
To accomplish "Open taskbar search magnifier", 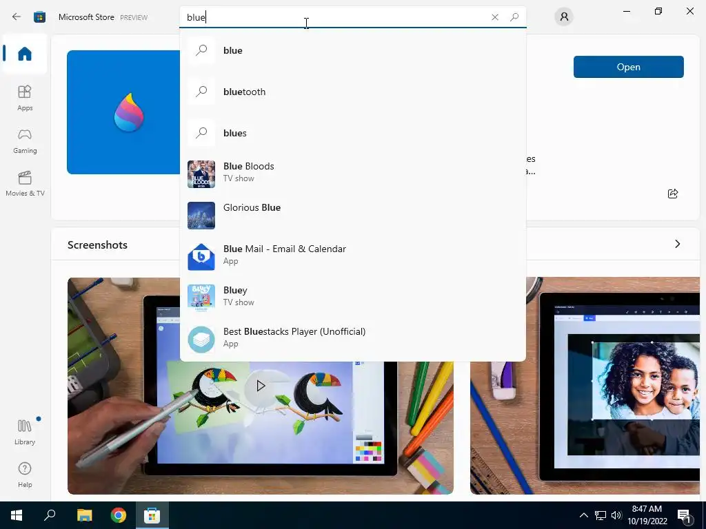I will pos(50,515).
